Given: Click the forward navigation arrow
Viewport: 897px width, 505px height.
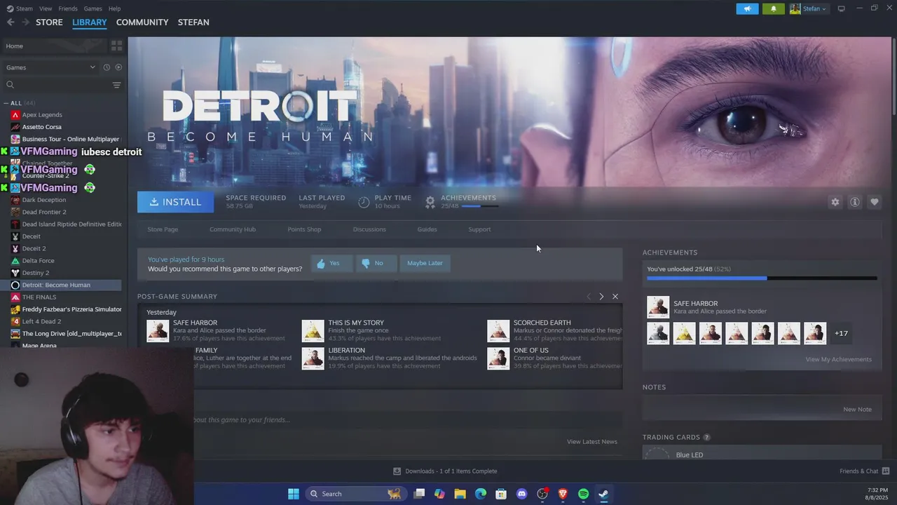Looking at the screenshot, I should click(x=25, y=22).
